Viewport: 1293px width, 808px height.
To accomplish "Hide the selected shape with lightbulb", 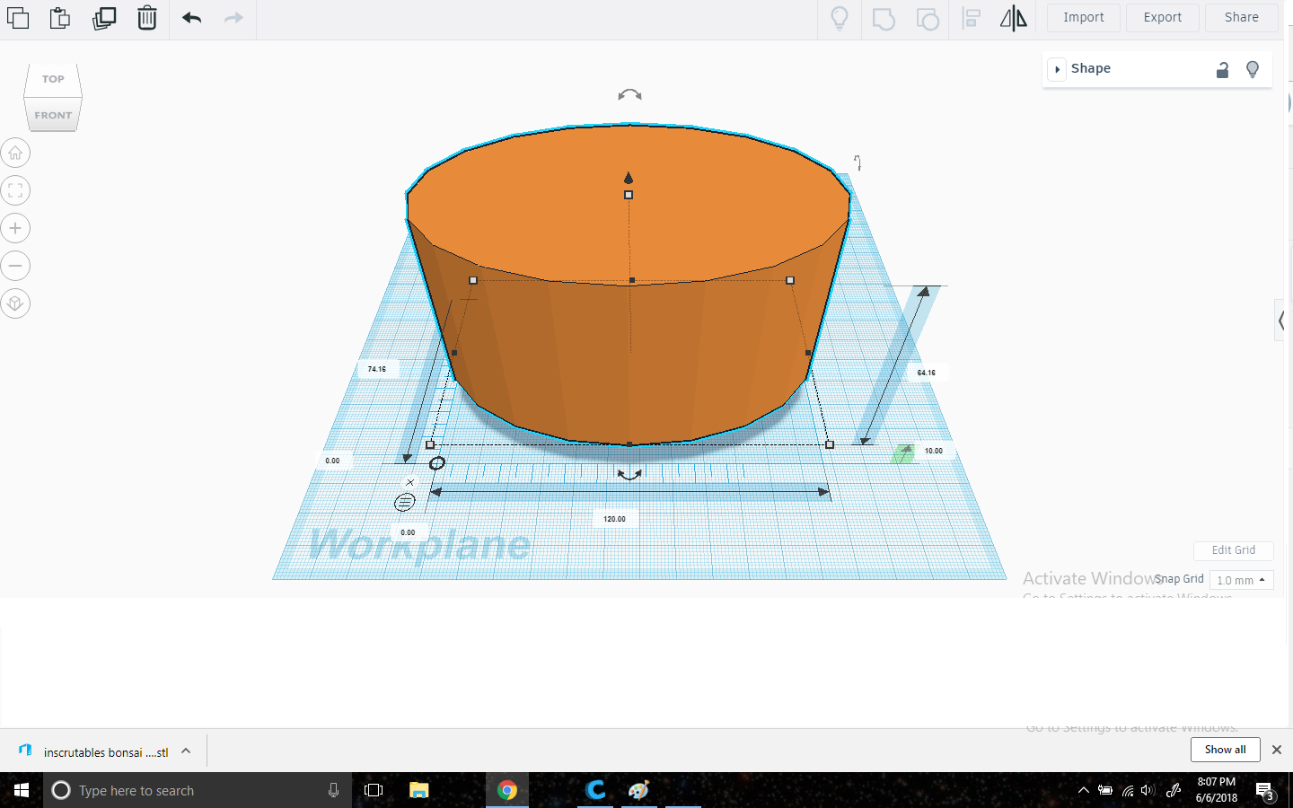I will pos(1253,70).
